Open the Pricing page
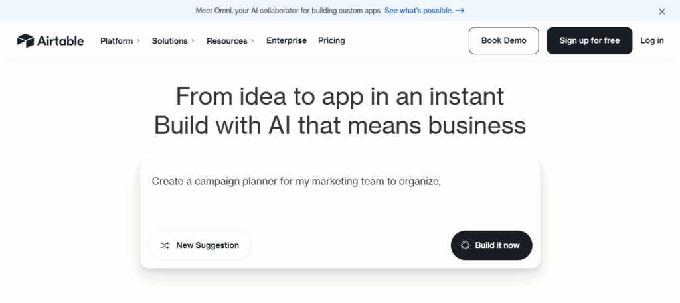Viewport: 680px width, 303px height. click(331, 40)
